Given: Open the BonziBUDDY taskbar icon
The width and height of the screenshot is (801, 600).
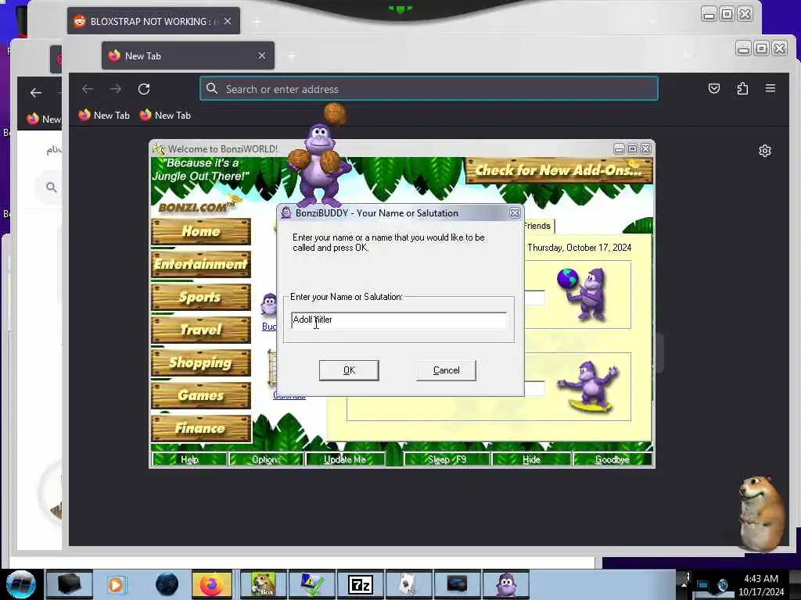Looking at the screenshot, I should pyautogui.click(x=506, y=584).
